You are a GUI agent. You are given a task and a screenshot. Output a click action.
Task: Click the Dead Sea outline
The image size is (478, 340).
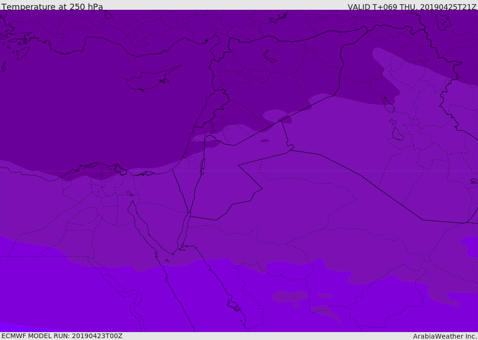pos(203,165)
